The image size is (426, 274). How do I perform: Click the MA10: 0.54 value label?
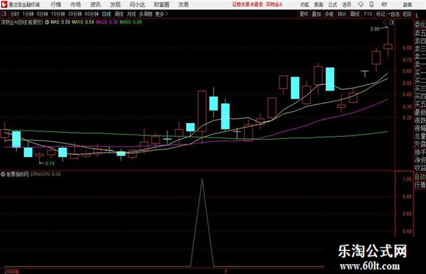tap(83, 22)
